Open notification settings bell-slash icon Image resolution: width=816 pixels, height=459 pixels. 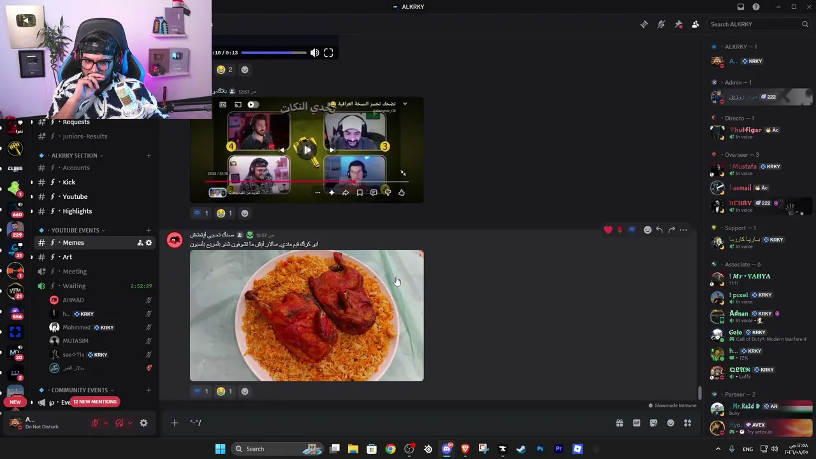click(x=661, y=24)
